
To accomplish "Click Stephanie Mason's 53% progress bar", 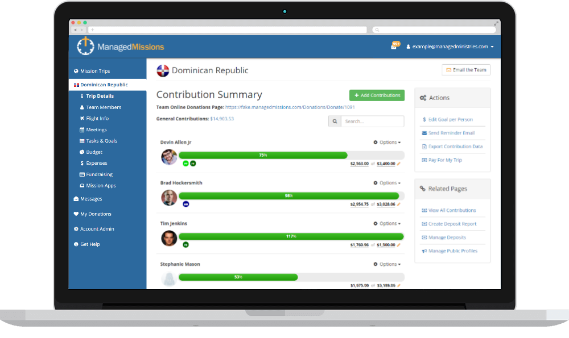I will coord(291,277).
